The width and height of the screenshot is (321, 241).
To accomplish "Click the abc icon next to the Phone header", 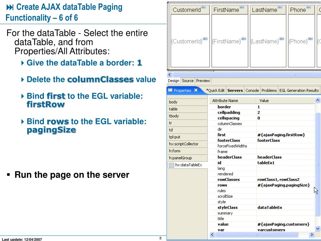I will tap(309, 7).
